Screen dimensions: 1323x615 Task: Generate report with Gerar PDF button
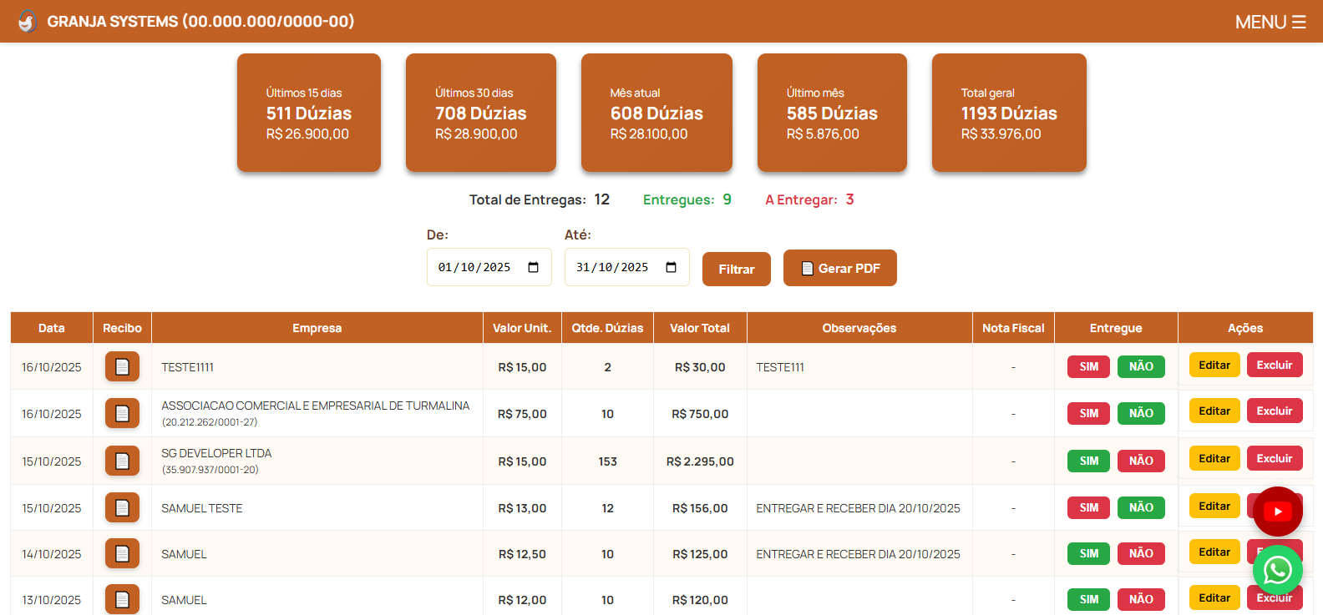[839, 268]
